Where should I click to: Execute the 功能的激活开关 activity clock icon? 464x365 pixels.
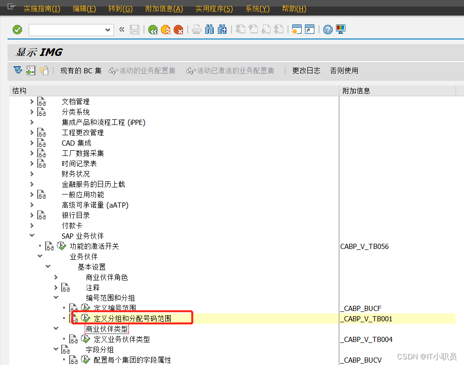61,246
